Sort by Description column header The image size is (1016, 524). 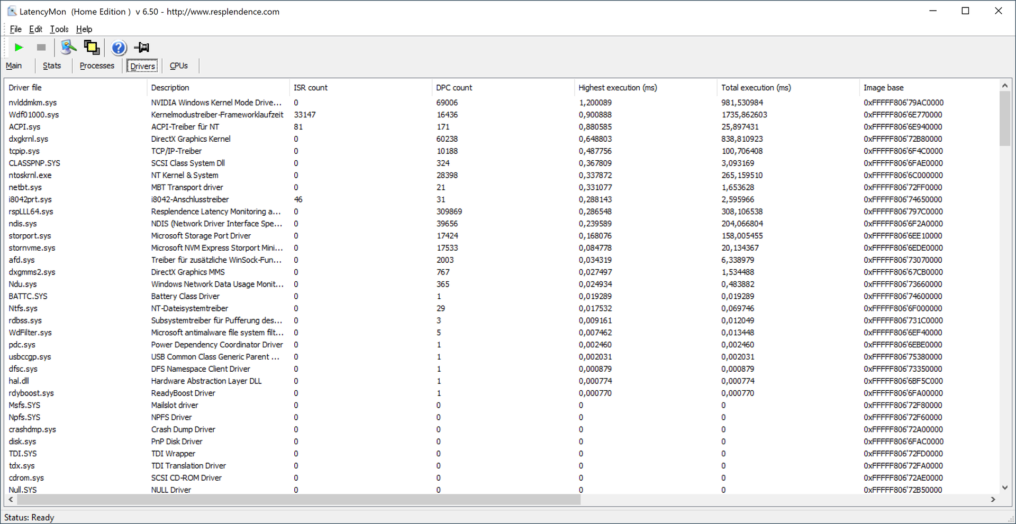[218, 88]
